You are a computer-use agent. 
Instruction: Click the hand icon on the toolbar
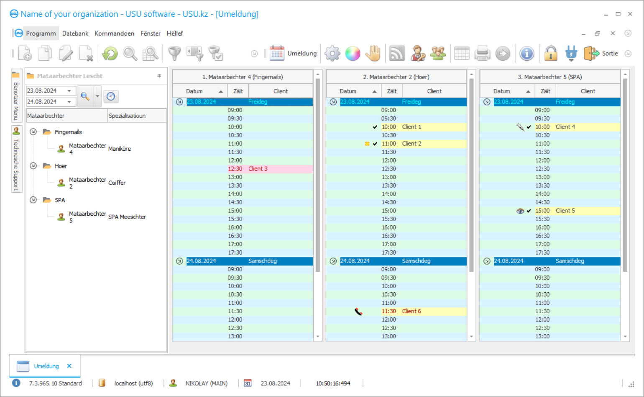pos(373,53)
